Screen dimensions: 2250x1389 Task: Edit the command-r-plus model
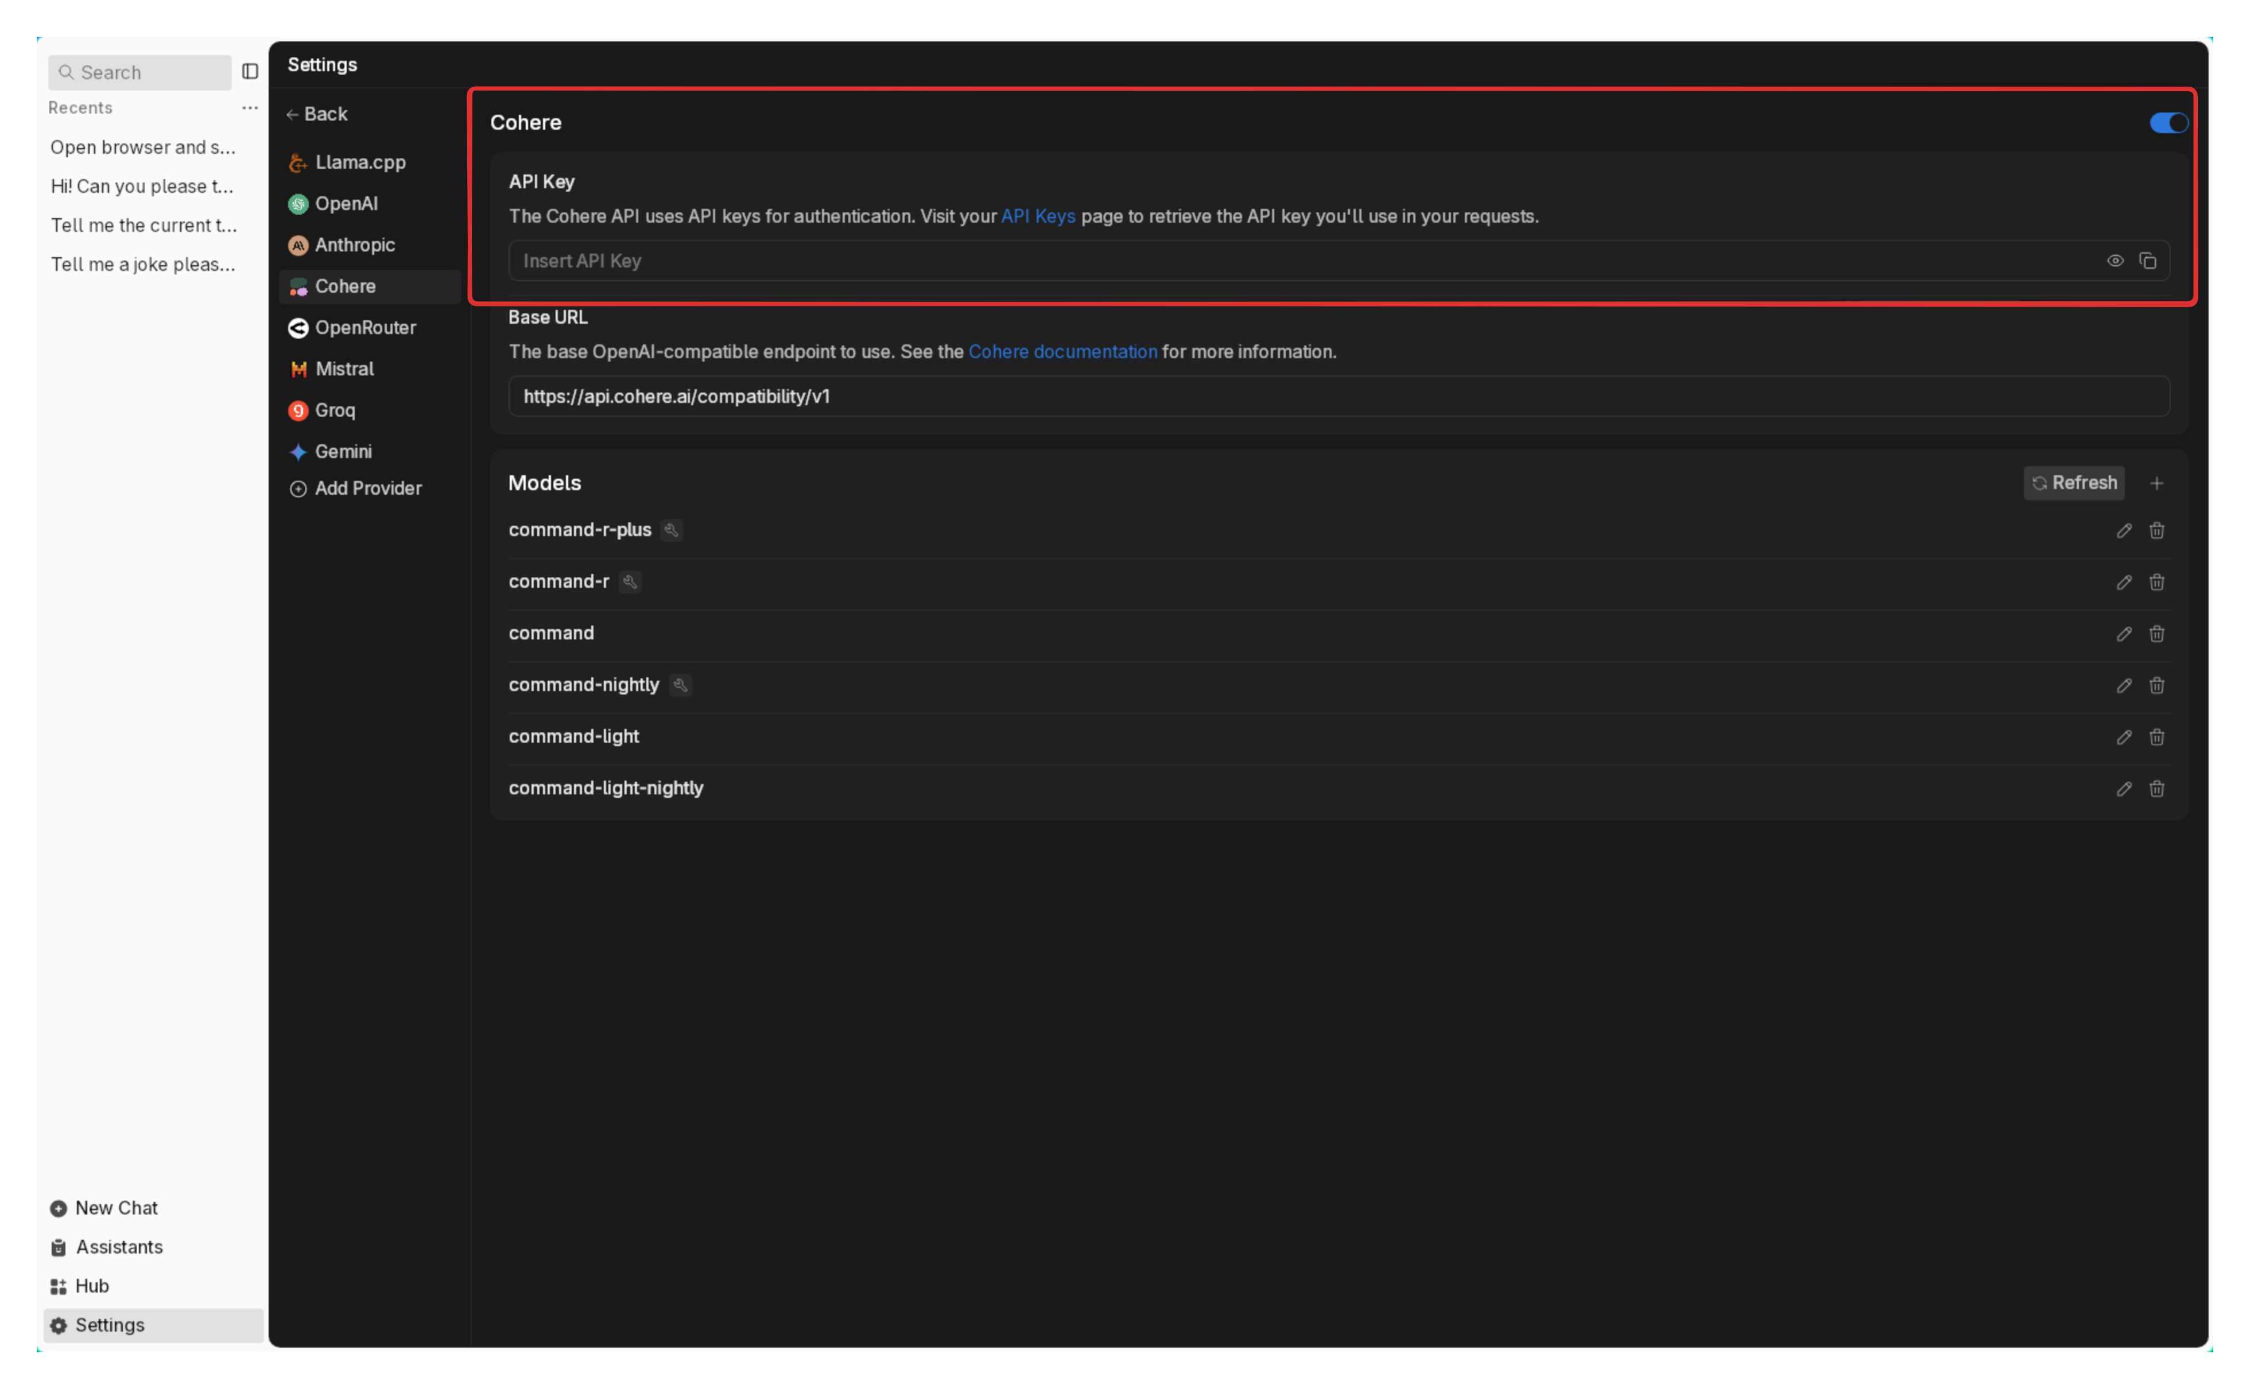coord(2123,531)
